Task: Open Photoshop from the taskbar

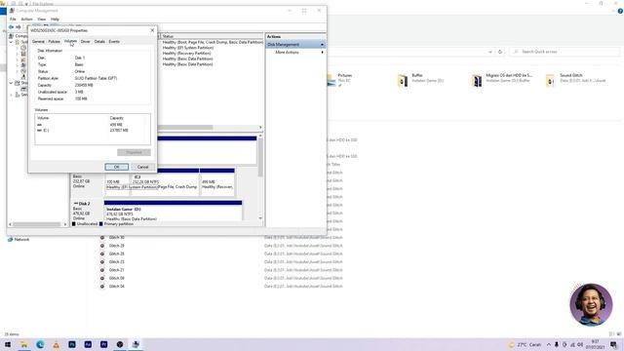Action: [x=72, y=344]
